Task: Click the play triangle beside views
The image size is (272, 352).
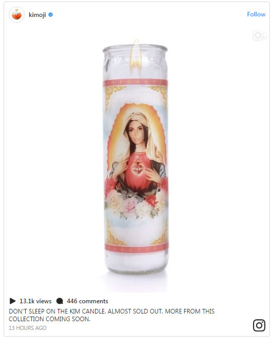Action: click(x=13, y=301)
